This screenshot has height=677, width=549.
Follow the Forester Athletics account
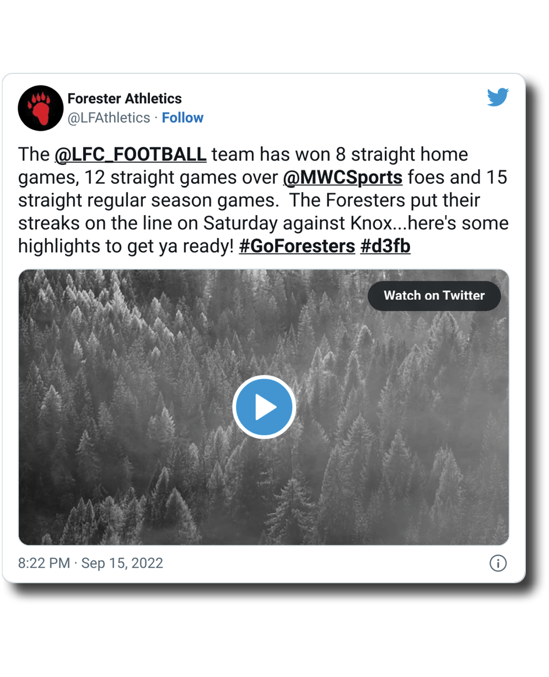click(x=182, y=118)
